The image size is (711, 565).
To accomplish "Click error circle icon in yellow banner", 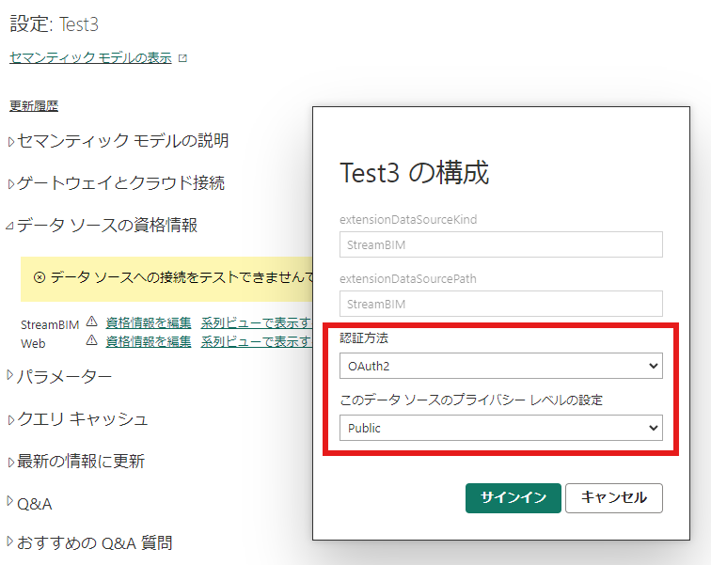I will [x=39, y=276].
